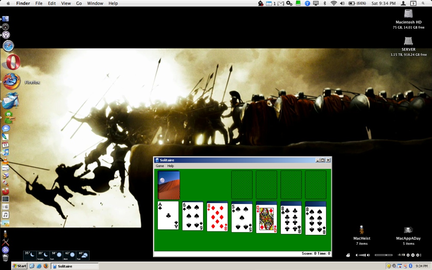Launch iChat camera bubble icon
The image size is (432, 270).
coord(6,129)
